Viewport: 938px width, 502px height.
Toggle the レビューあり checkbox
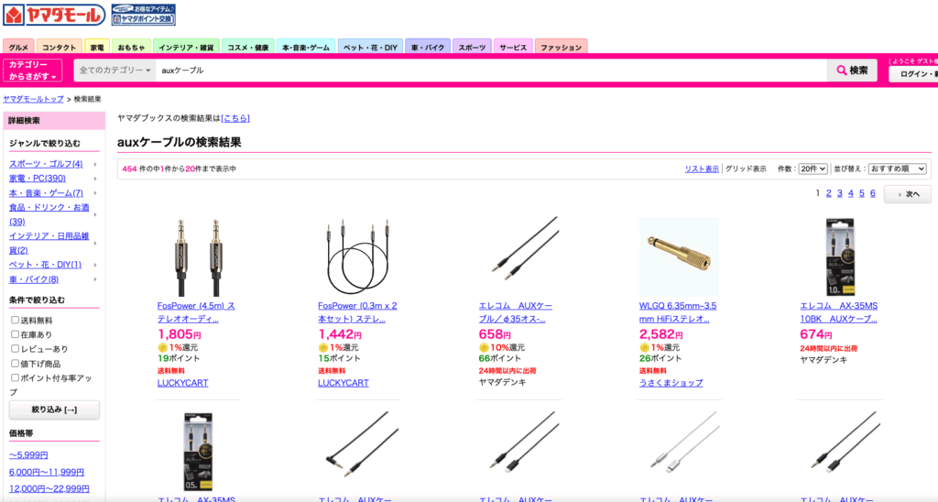pos(15,349)
